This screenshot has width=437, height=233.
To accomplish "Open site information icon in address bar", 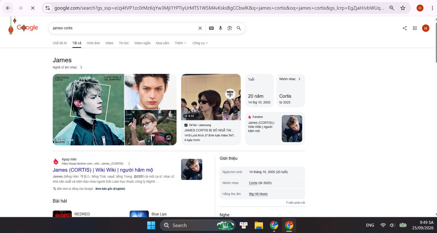I will (48, 8).
